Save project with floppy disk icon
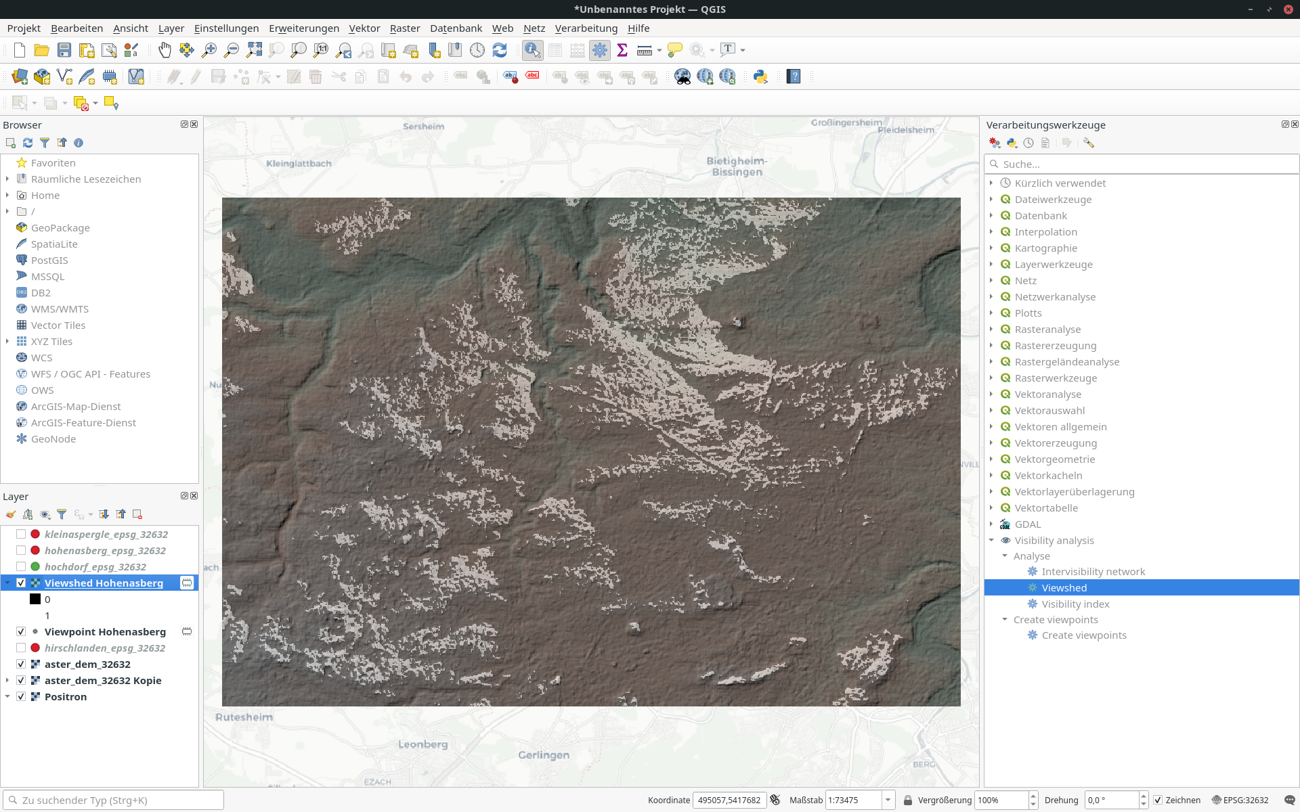The width and height of the screenshot is (1300, 812). 64,50
